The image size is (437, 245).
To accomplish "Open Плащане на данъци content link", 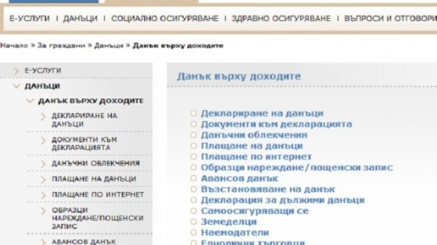I will click(252, 145).
